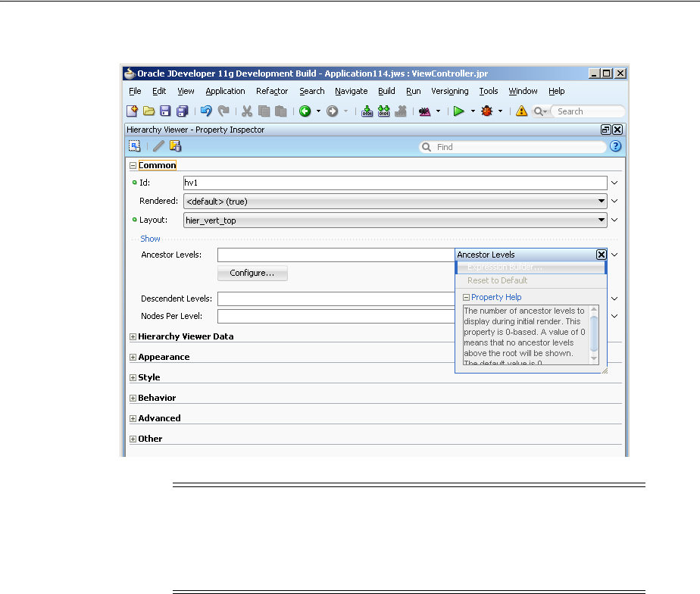Screen dimensions: 700x594
Task: Click the Save toolbar icon
Action: [165, 111]
